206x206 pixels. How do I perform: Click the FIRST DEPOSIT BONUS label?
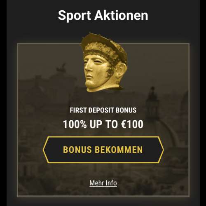click(x=103, y=110)
